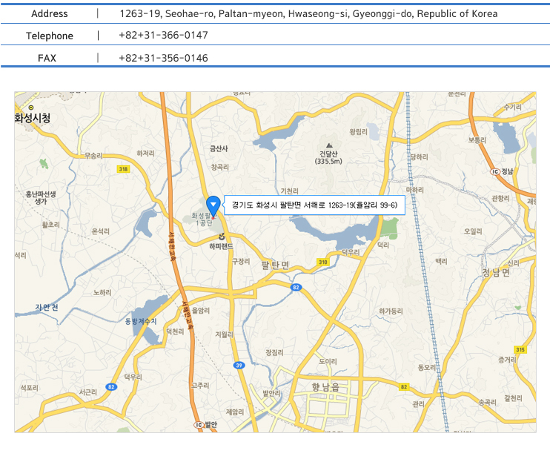Click the Telephone row label
This screenshot has height=459, width=550.
click(50, 36)
